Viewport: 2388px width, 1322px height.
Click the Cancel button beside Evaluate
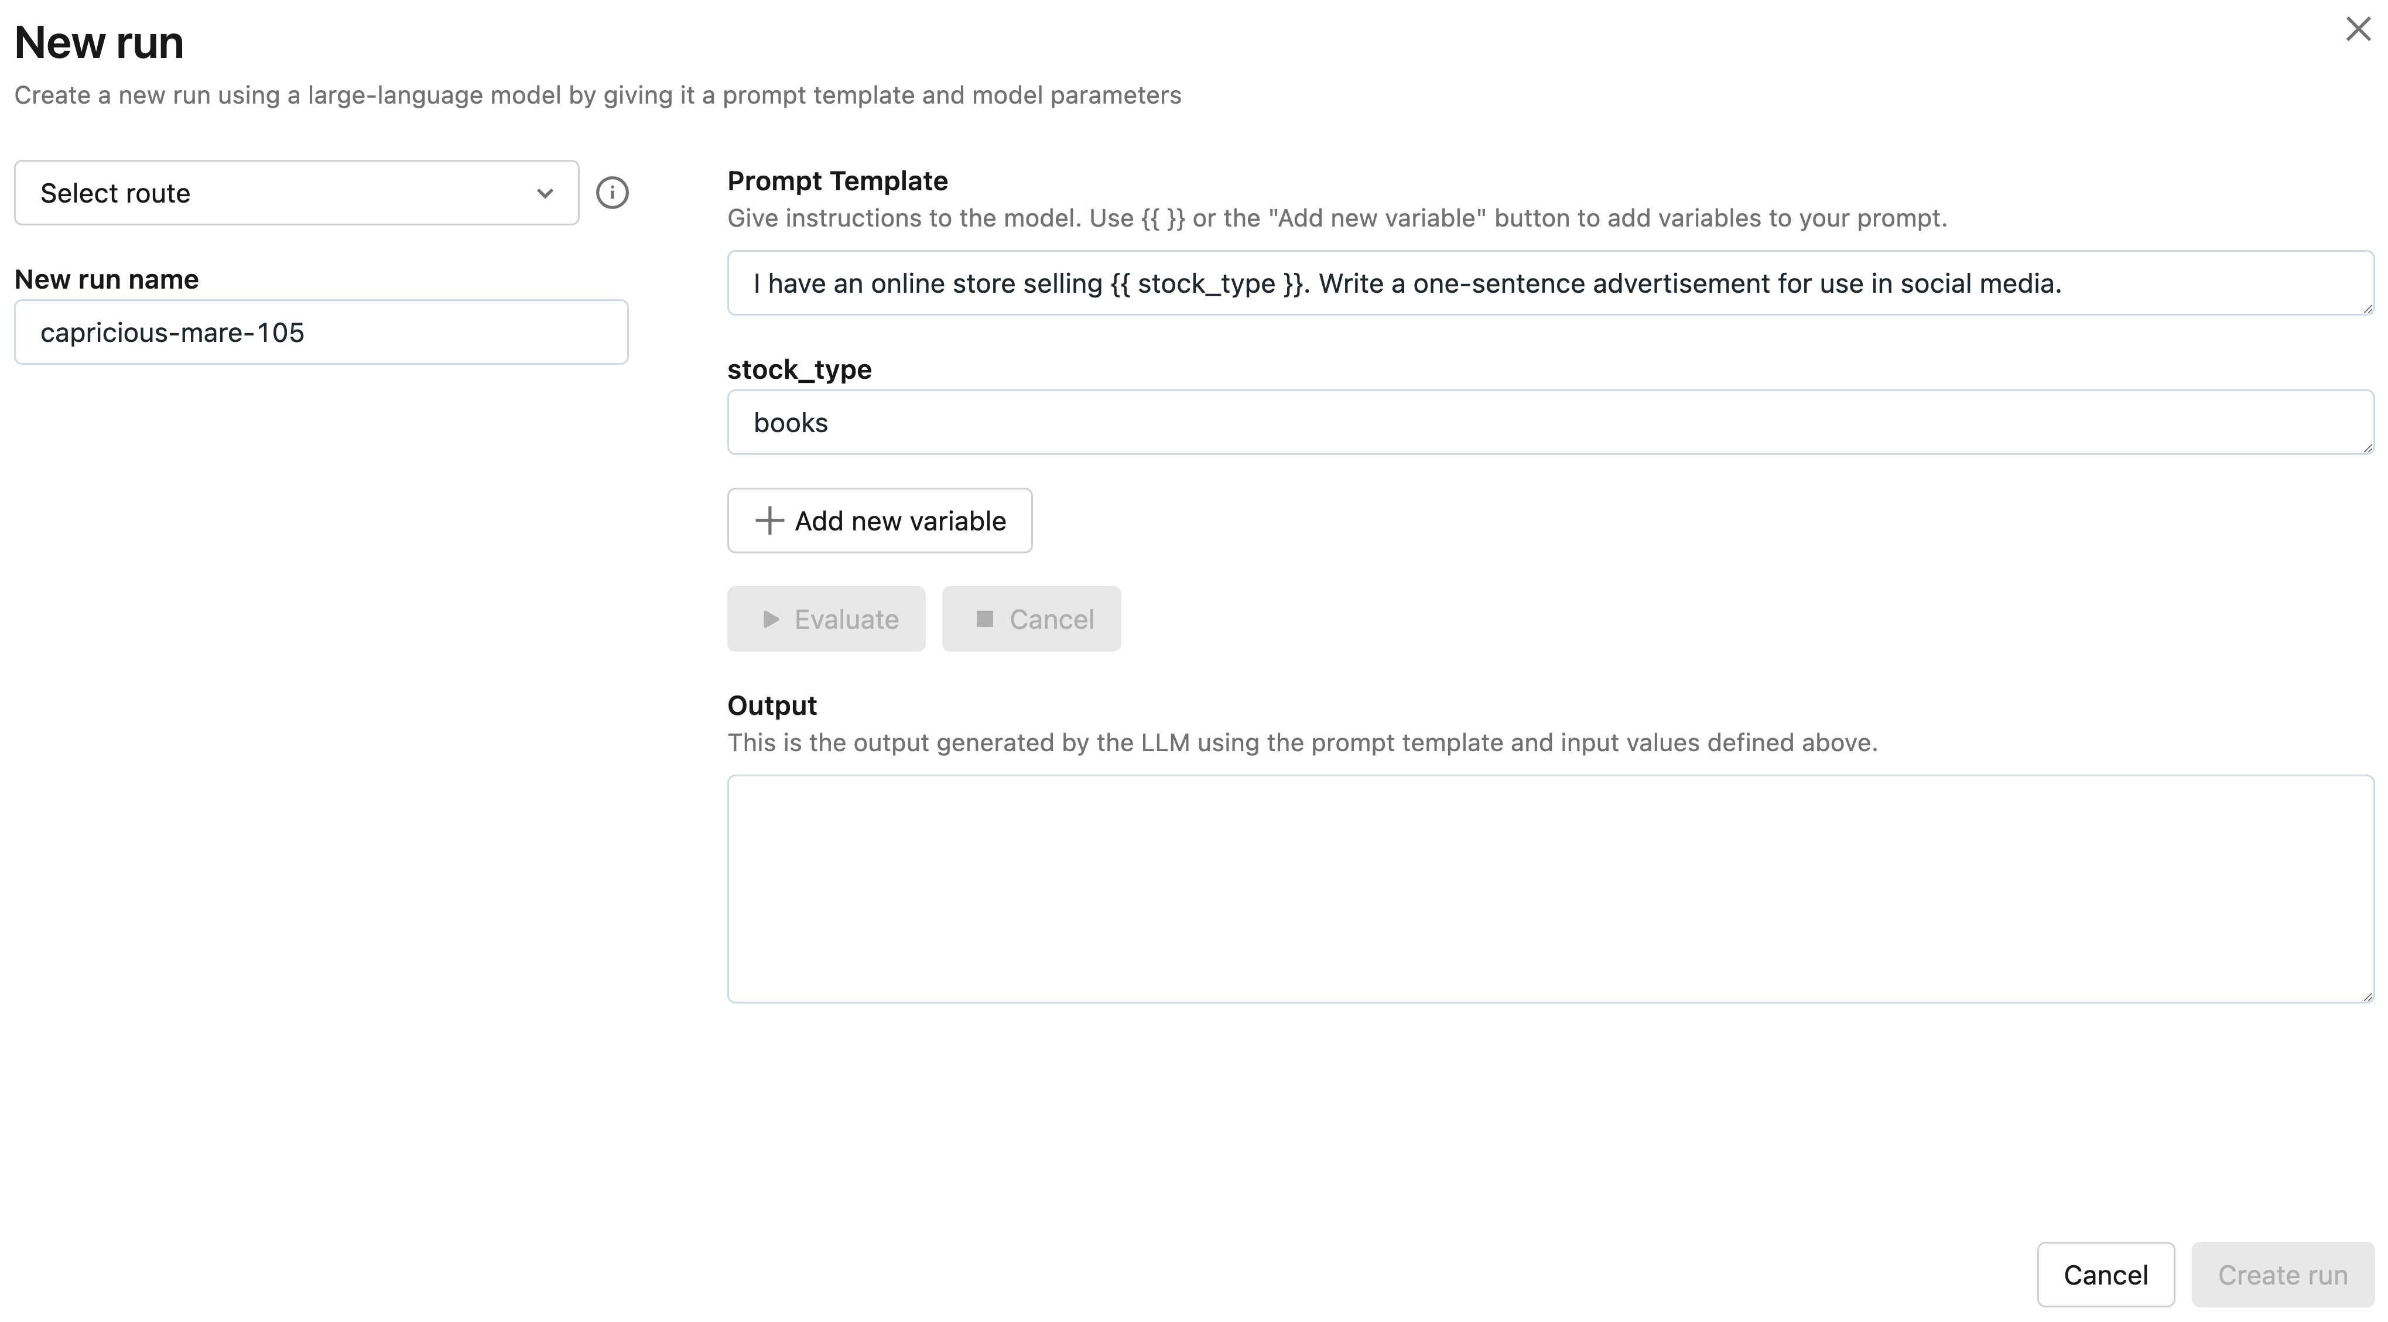click(x=1032, y=618)
